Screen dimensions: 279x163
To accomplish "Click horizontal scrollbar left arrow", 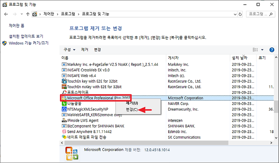I will (x=62, y=143).
